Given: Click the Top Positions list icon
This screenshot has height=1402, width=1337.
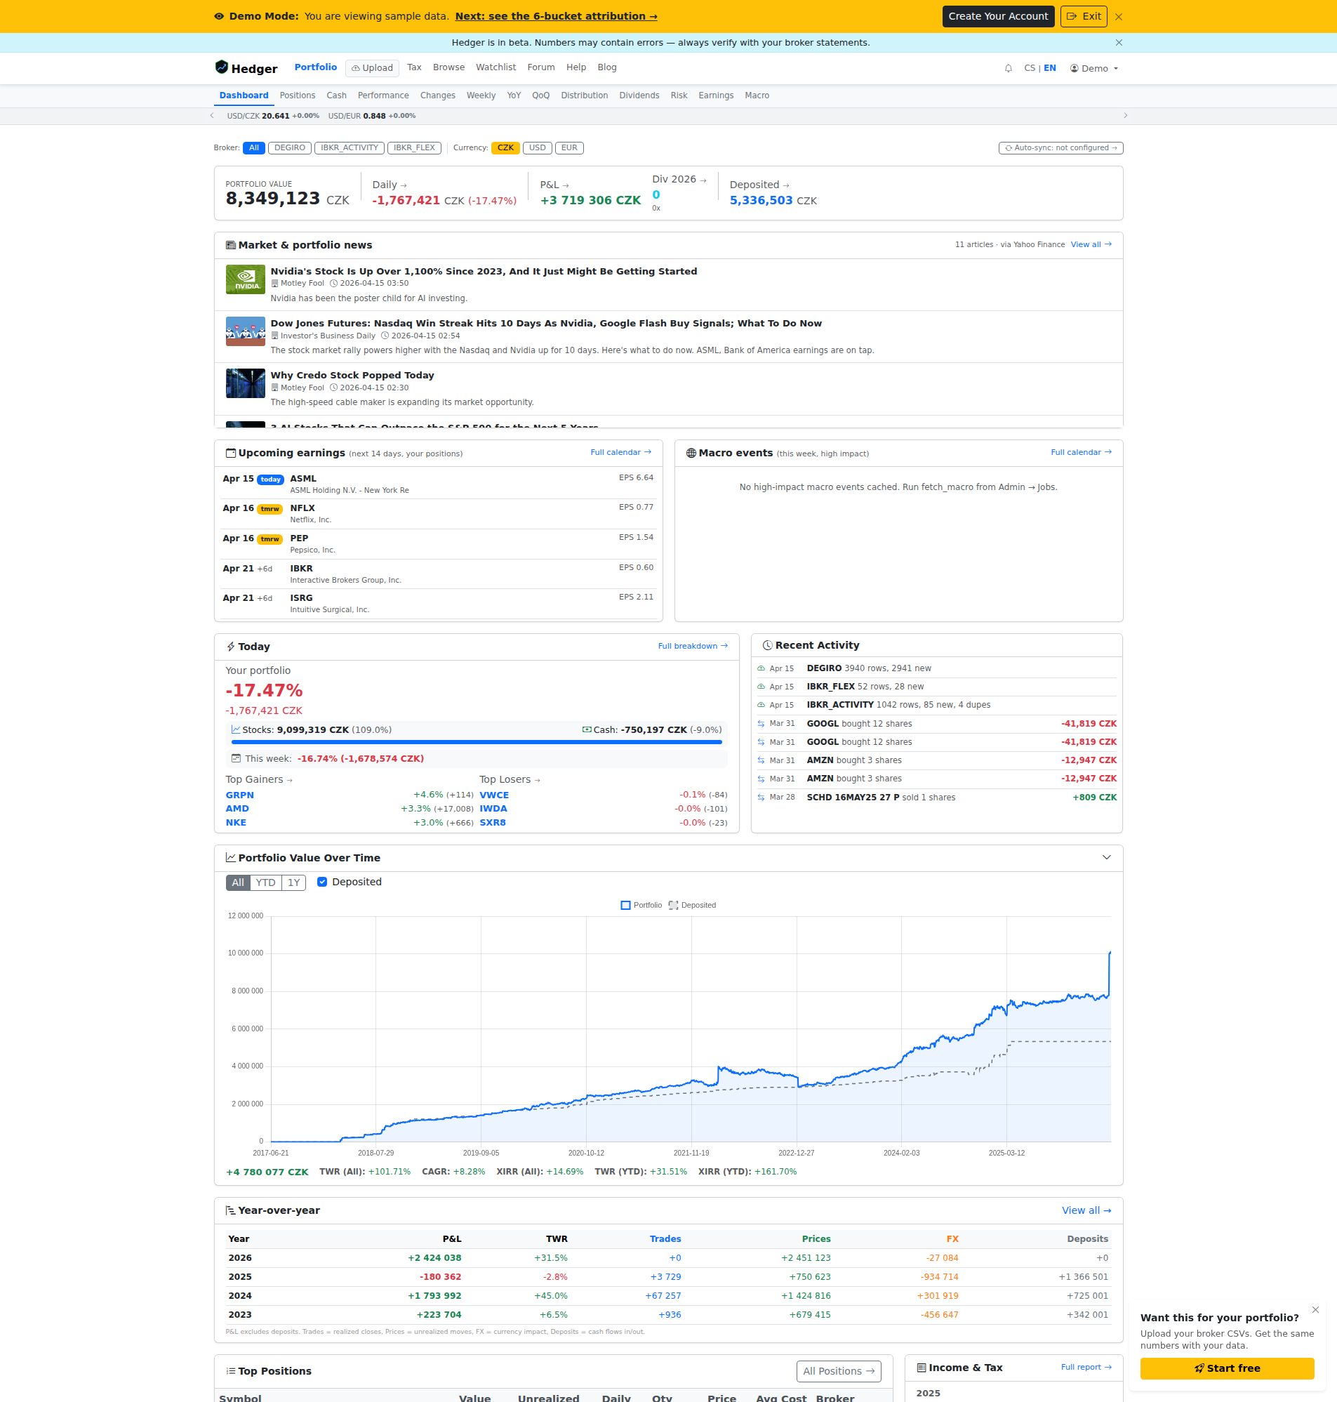Looking at the screenshot, I should [x=231, y=1371].
